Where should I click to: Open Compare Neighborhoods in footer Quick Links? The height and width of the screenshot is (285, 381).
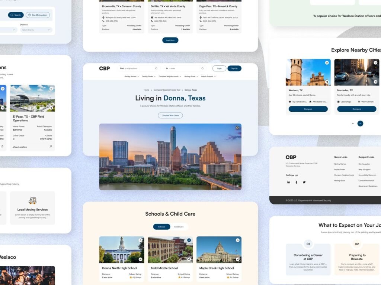coord(344,175)
